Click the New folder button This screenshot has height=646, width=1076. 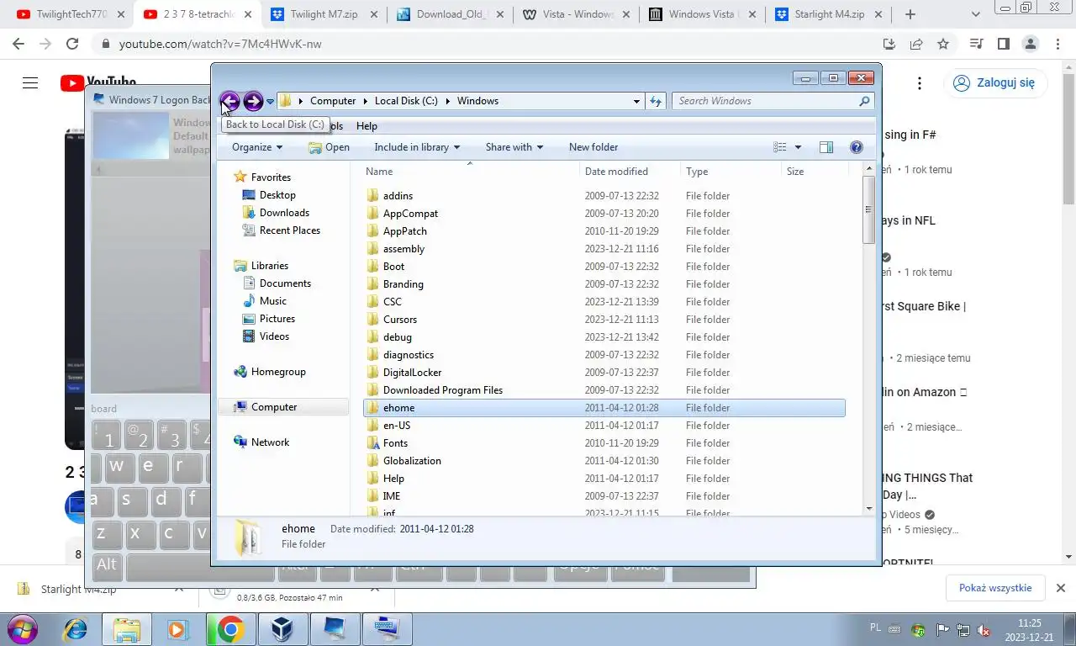tap(593, 147)
